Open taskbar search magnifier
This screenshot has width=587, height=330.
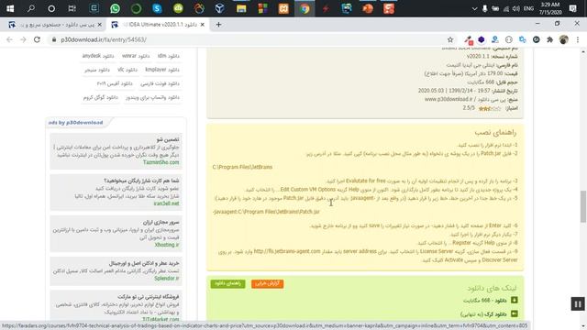(x=31, y=8)
